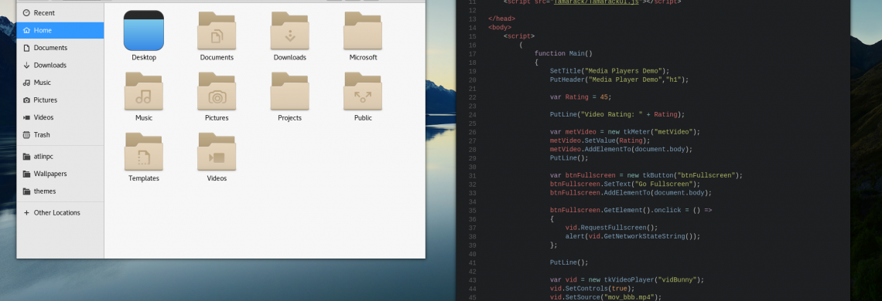Click 'function Main()' in the code editor
882x301 pixels.
pyautogui.click(x=563, y=54)
